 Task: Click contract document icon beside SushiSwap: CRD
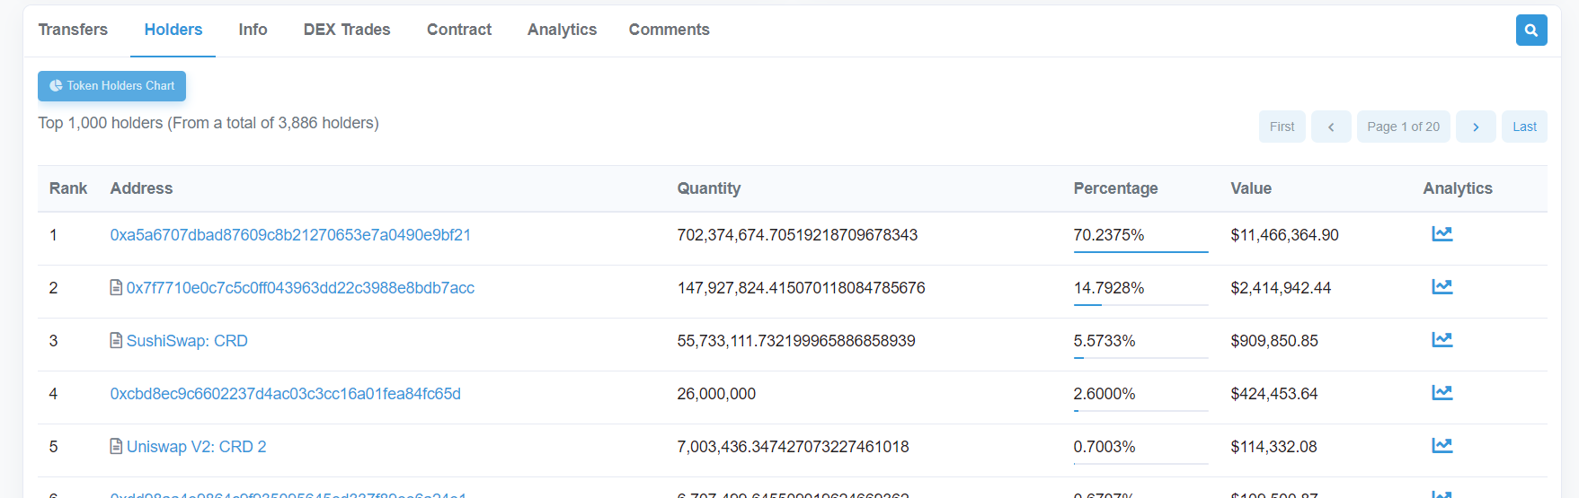(116, 341)
